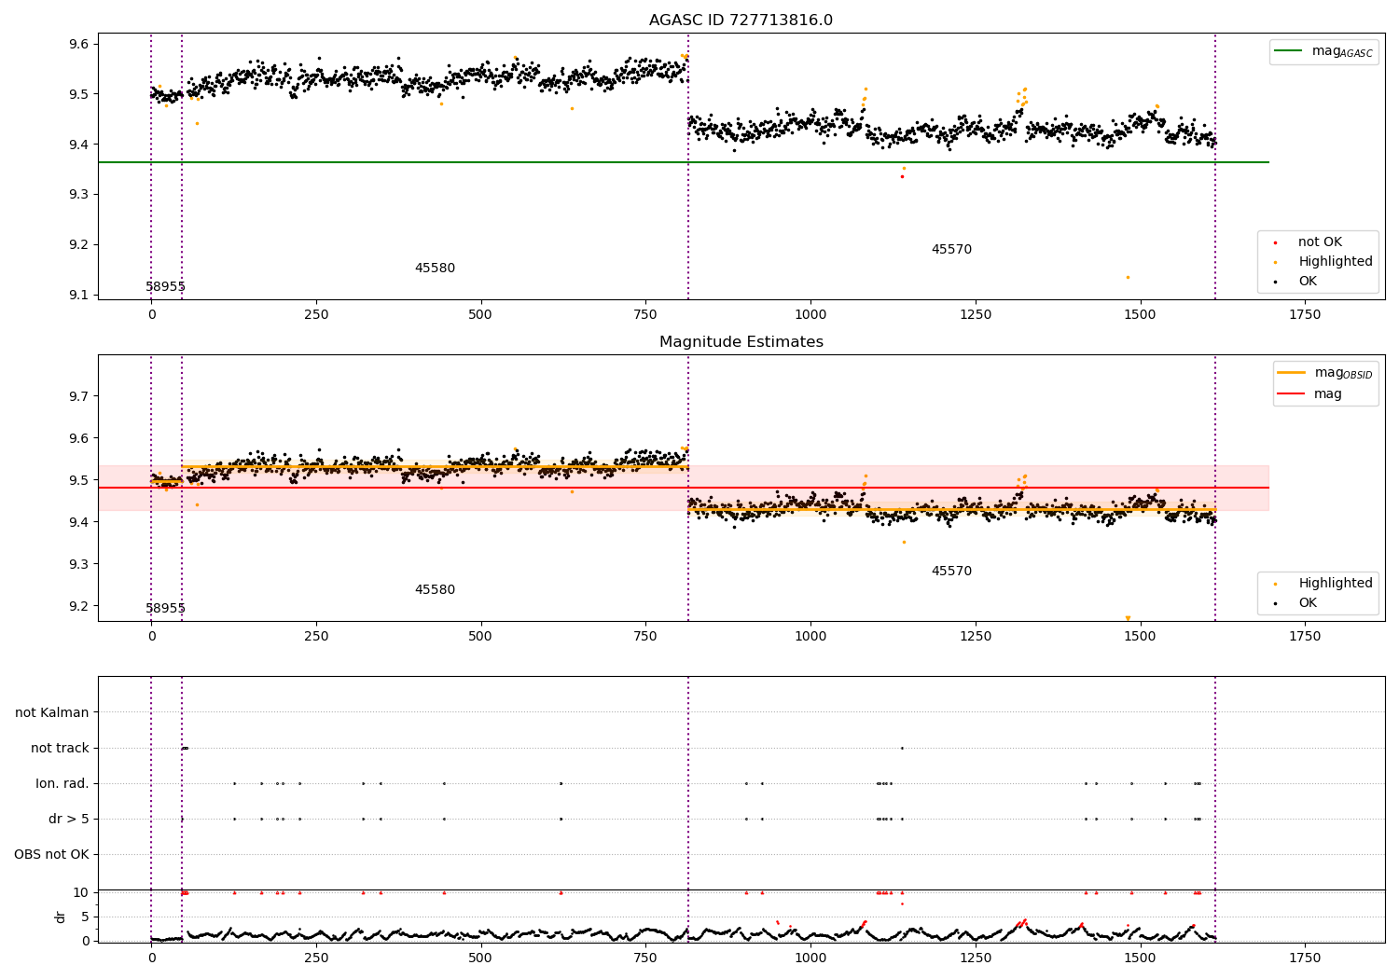Image resolution: width=1399 pixels, height=979 pixels.
Task: Click the 1250 tick below the bottom plot
Action: [976, 958]
